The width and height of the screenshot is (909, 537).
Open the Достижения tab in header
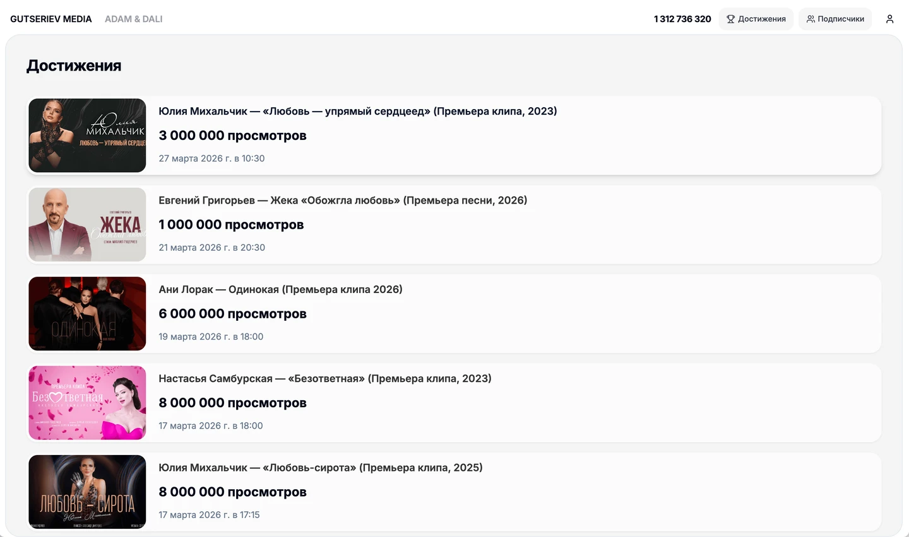756,19
